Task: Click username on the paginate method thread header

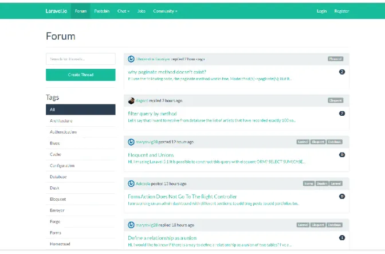Action: (153, 59)
